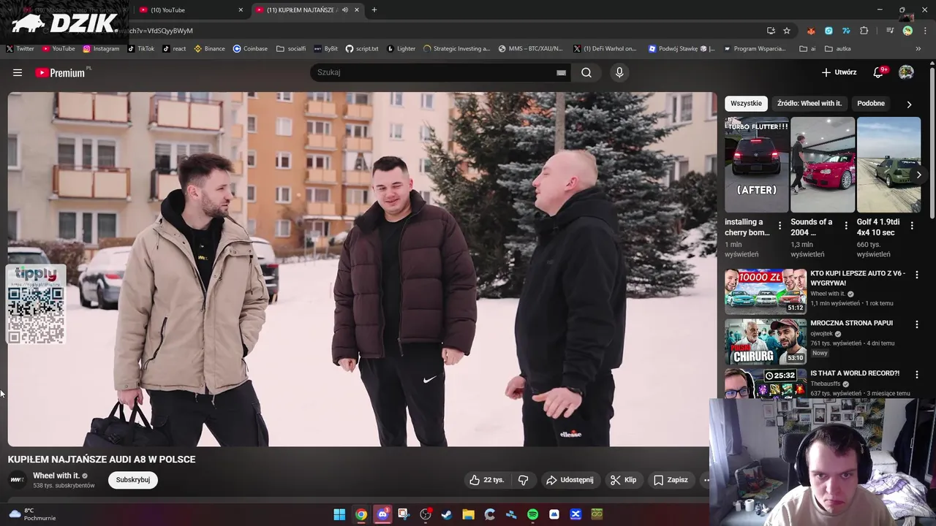The image size is (936, 526).
Task: Open options for 'installing a cherry bom...' video
Action: 780,226
